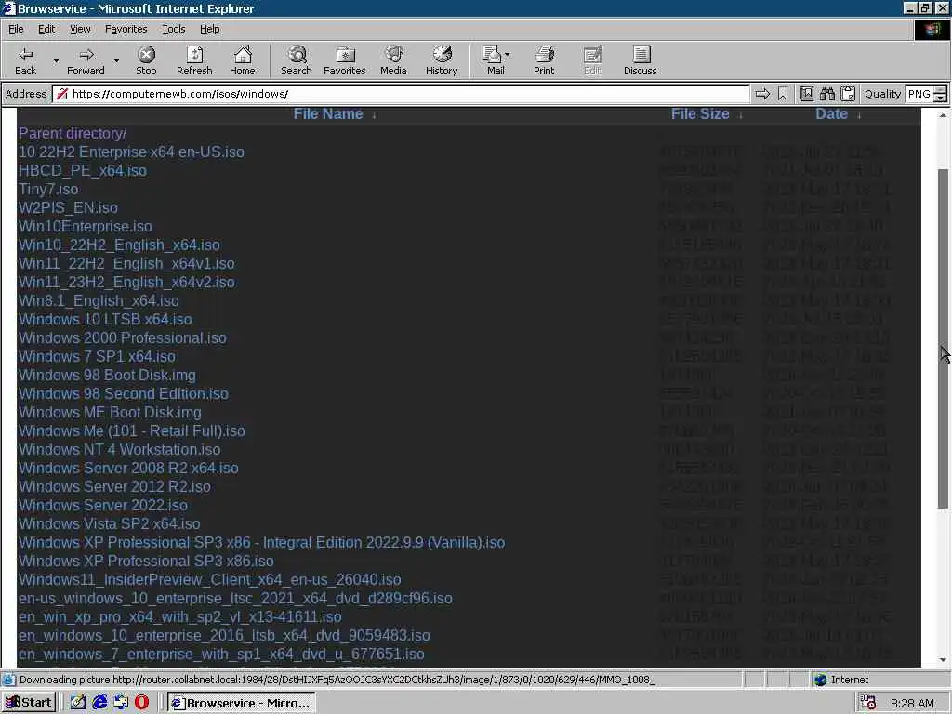Click the page icon left of binoculars
Image resolution: width=952 pixels, height=714 pixels.
[806, 94]
